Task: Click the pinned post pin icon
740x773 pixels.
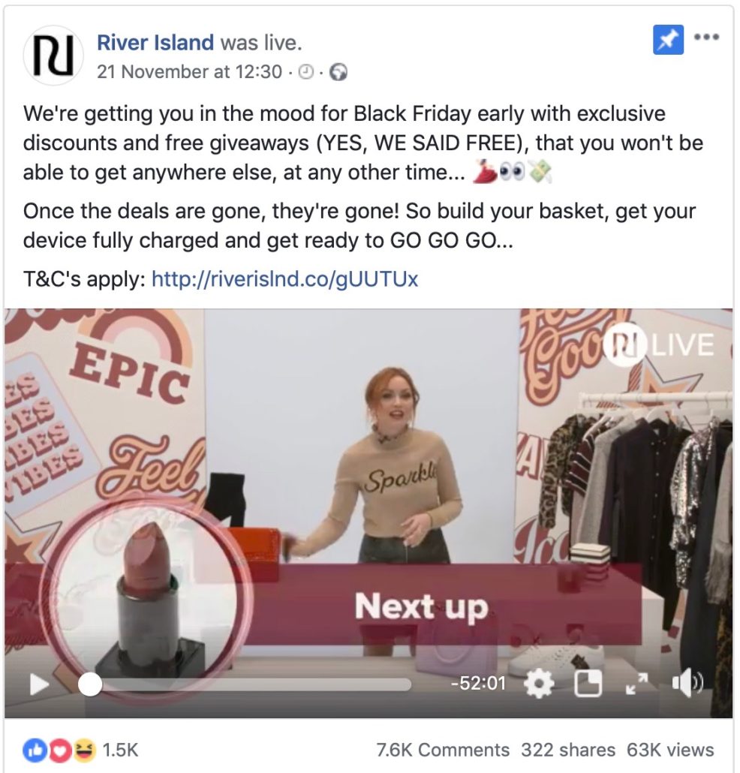Action: click(x=668, y=40)
